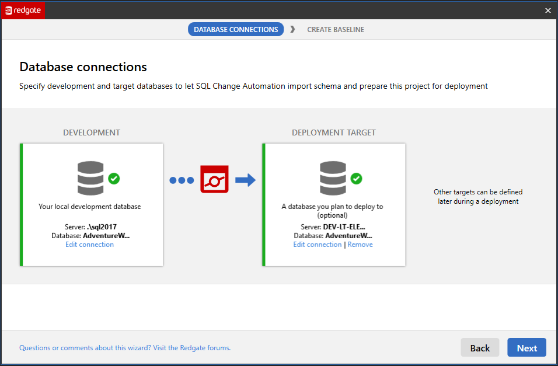558x366 pixels.
Task: Click the deployment target database cylinder icon
Action: (333, 178)
